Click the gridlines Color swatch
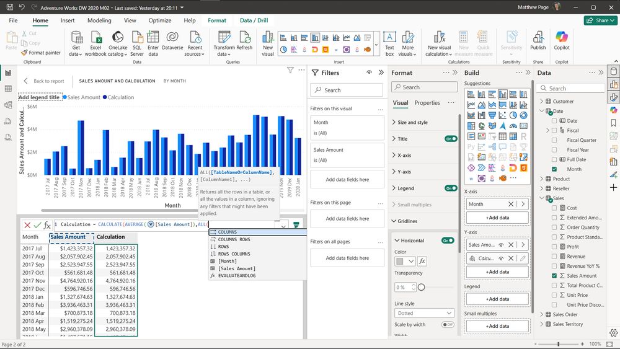Image resolution: width=620 pixels, height=349 pixels. [401, 261]
